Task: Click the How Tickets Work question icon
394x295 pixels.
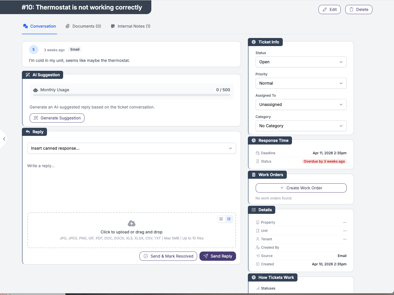Action: 254,277
